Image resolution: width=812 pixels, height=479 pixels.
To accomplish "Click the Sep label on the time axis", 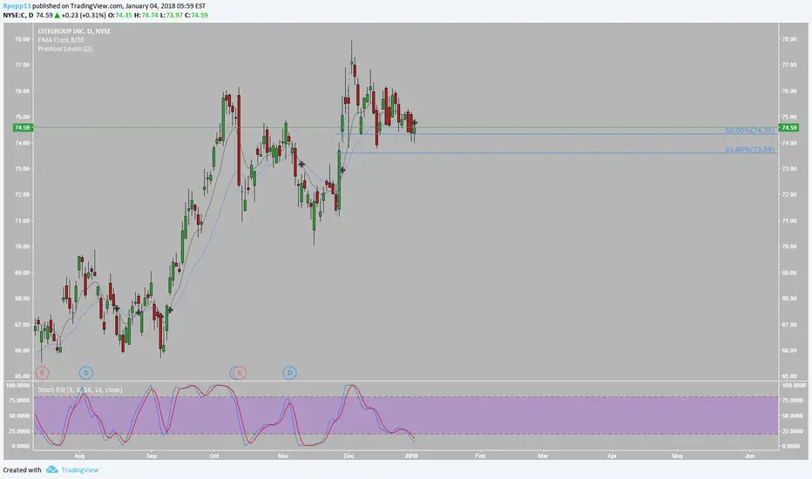I will coord(152,456).
